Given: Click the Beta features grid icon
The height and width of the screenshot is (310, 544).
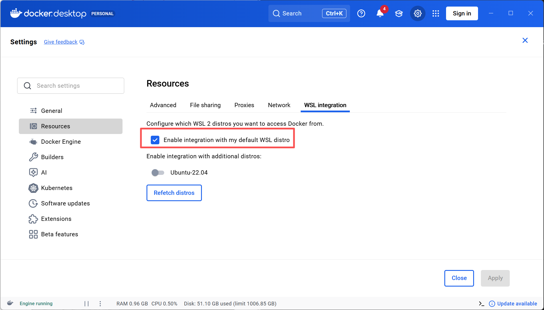Looking at the screenshot, I should coord(33,234).
